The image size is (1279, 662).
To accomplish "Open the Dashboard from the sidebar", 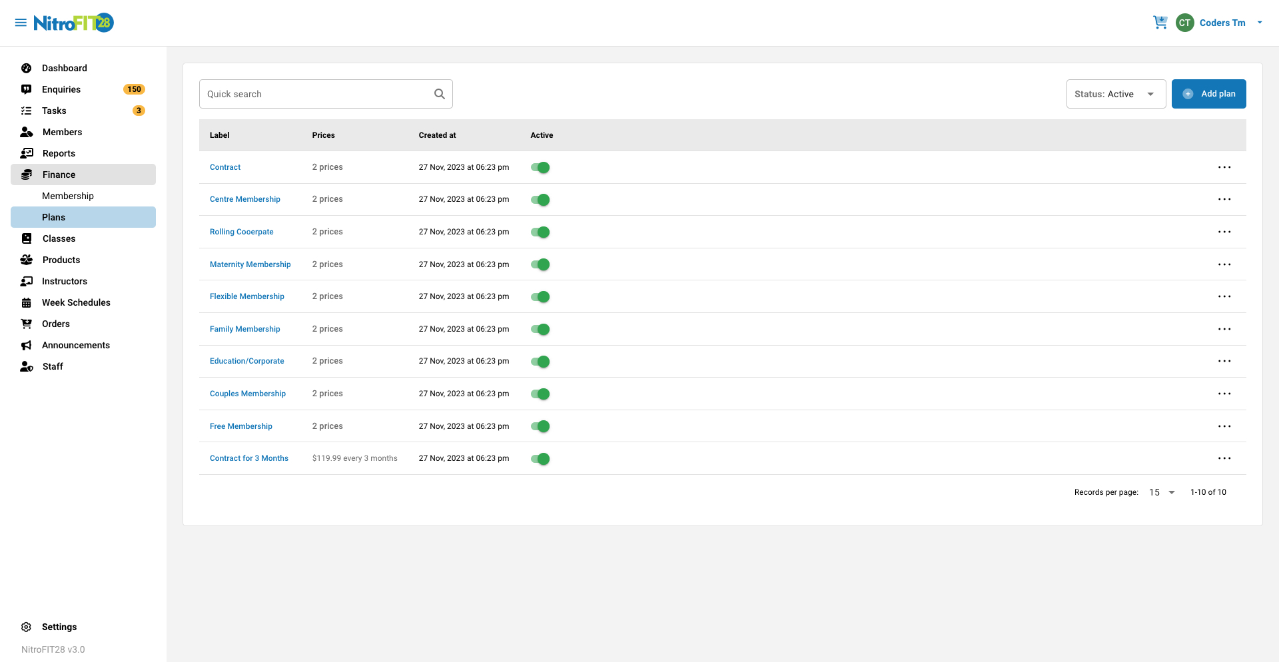I will pyautogui.click(x=26, y=68).
